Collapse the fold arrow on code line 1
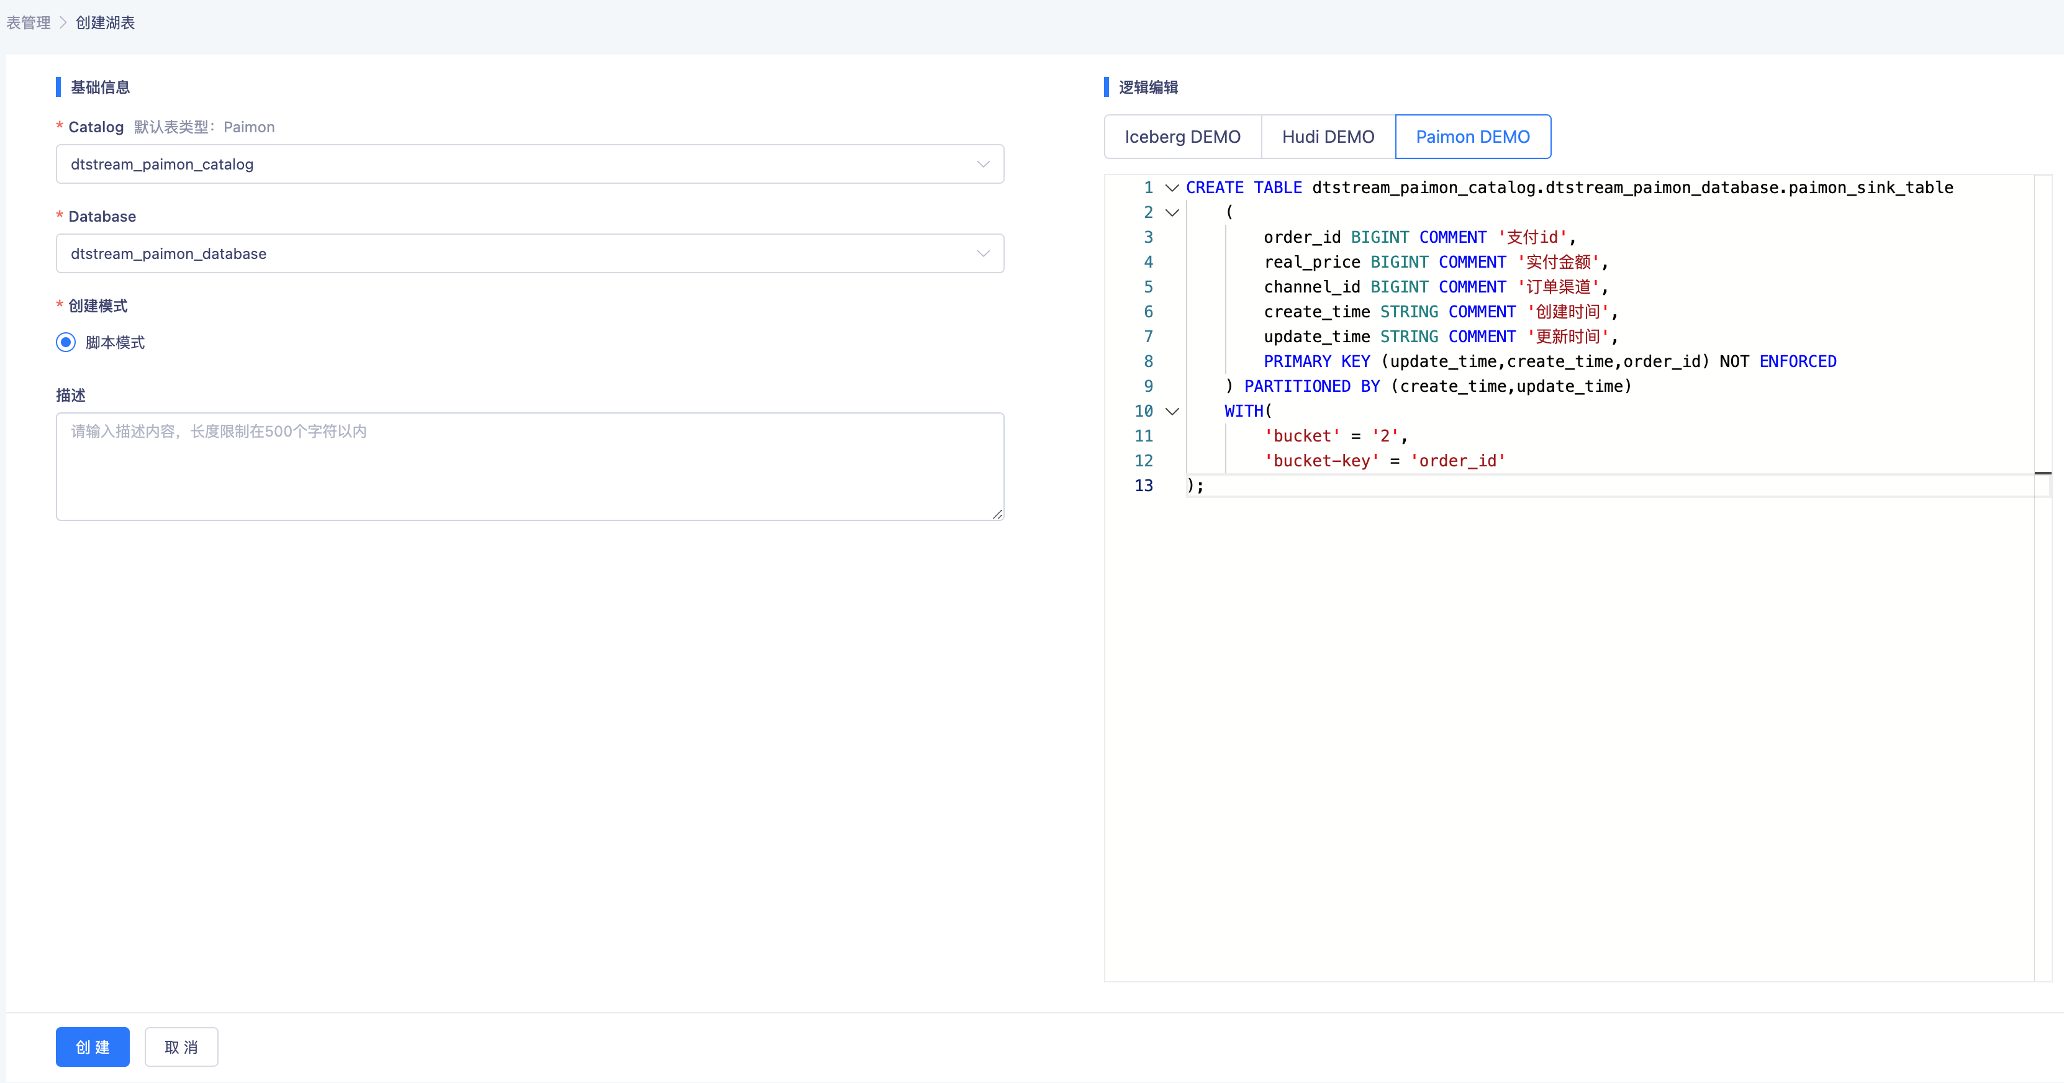The height and width of the screenshot is (1083, 2064). click(x=1172, y=188)
